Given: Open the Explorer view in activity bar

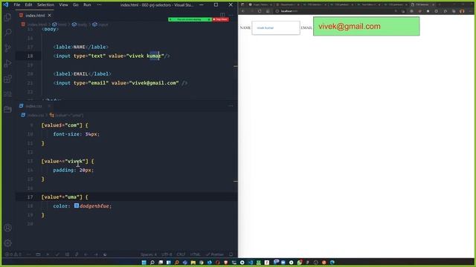Looking at the screenshot, I should (x=8, y=17).
